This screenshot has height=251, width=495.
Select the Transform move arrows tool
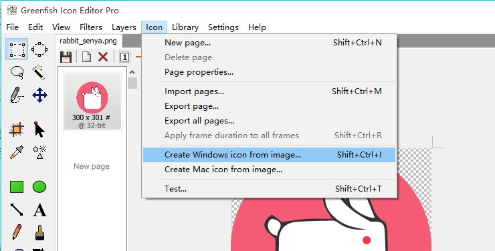pos(39,95)
